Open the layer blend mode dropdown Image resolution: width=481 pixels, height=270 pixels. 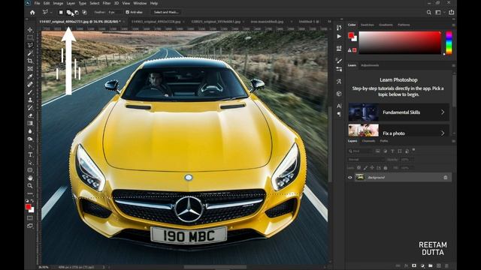[x=365, y=160]
